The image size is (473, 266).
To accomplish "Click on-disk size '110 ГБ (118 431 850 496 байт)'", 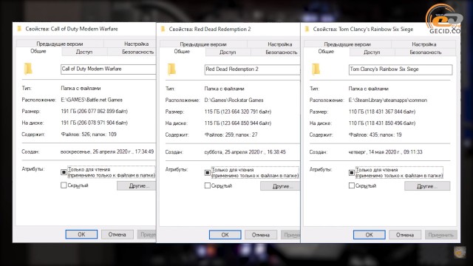I will click(x=382, y=123).
